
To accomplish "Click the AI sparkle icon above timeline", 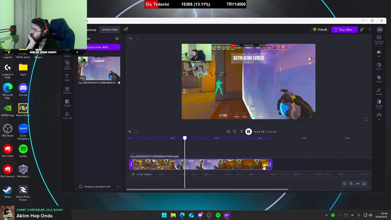I will [x=130, y=132].
